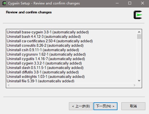The width and height of the screenshot is (149, 114).
Task: Close the Cygwin Setup window
Action: pos(143,3)
